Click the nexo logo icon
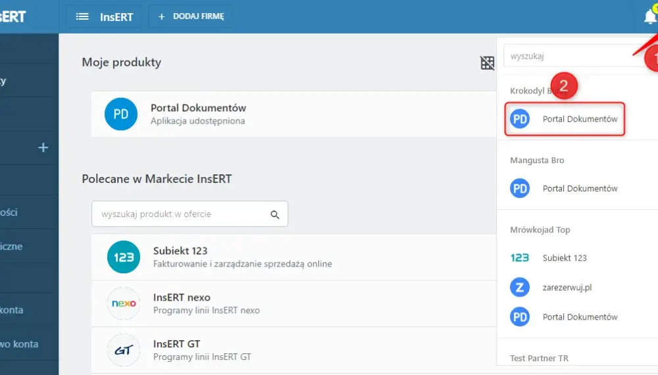 click(x=124, y=303)
